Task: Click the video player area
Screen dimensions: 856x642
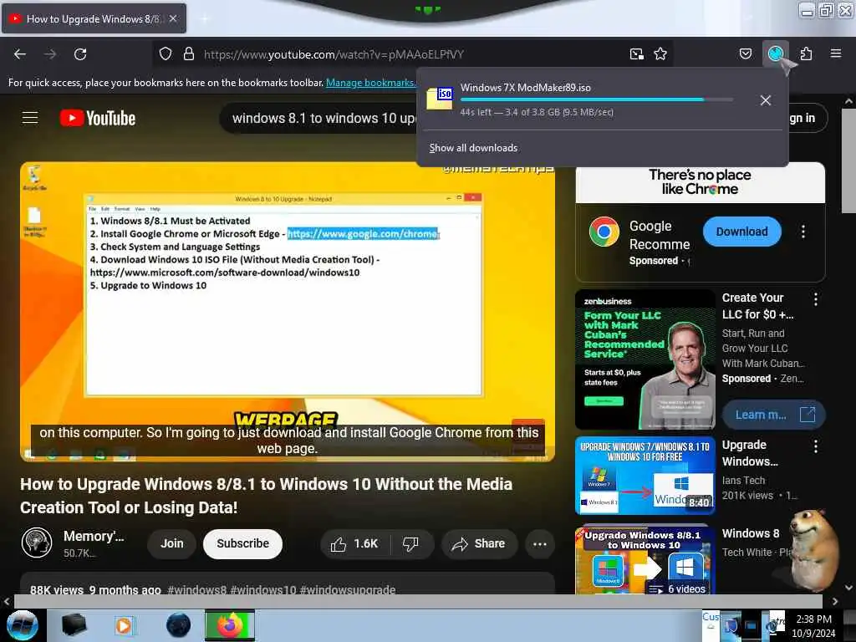Action: click(x=288, y=312)
